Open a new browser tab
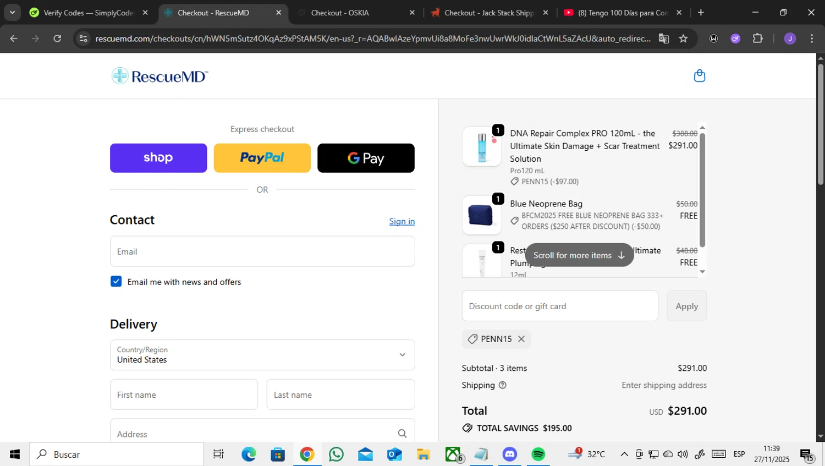The height and width of the screenshot is (466, 825). pyautogui.click(x=701, y=12)
